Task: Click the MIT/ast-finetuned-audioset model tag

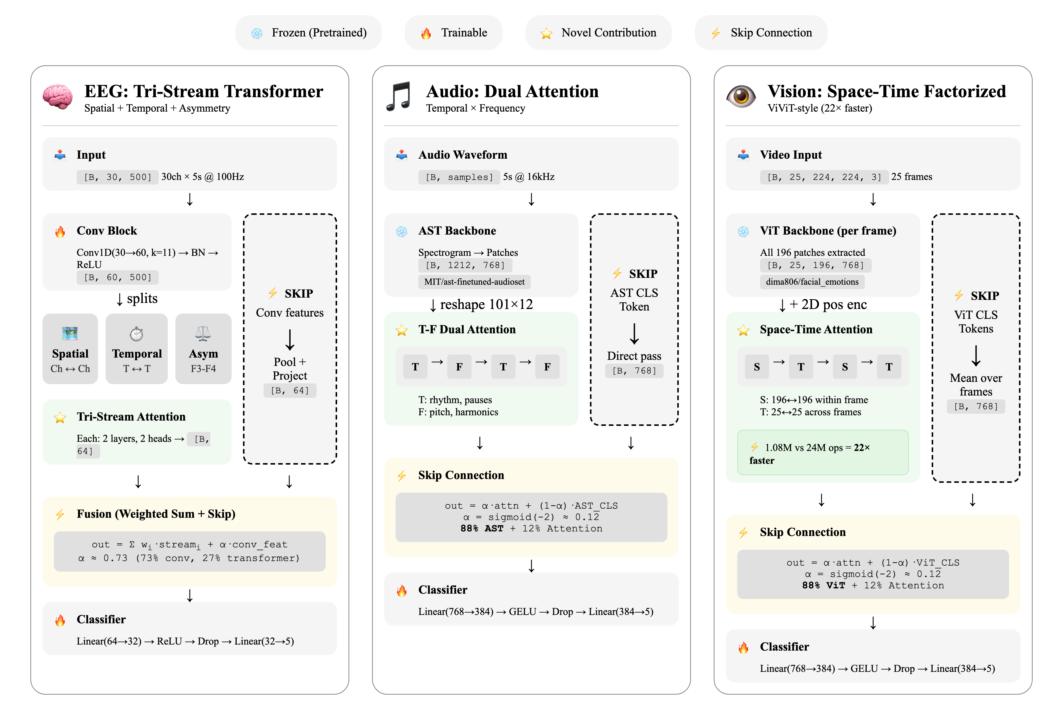Action: (474, 282)
